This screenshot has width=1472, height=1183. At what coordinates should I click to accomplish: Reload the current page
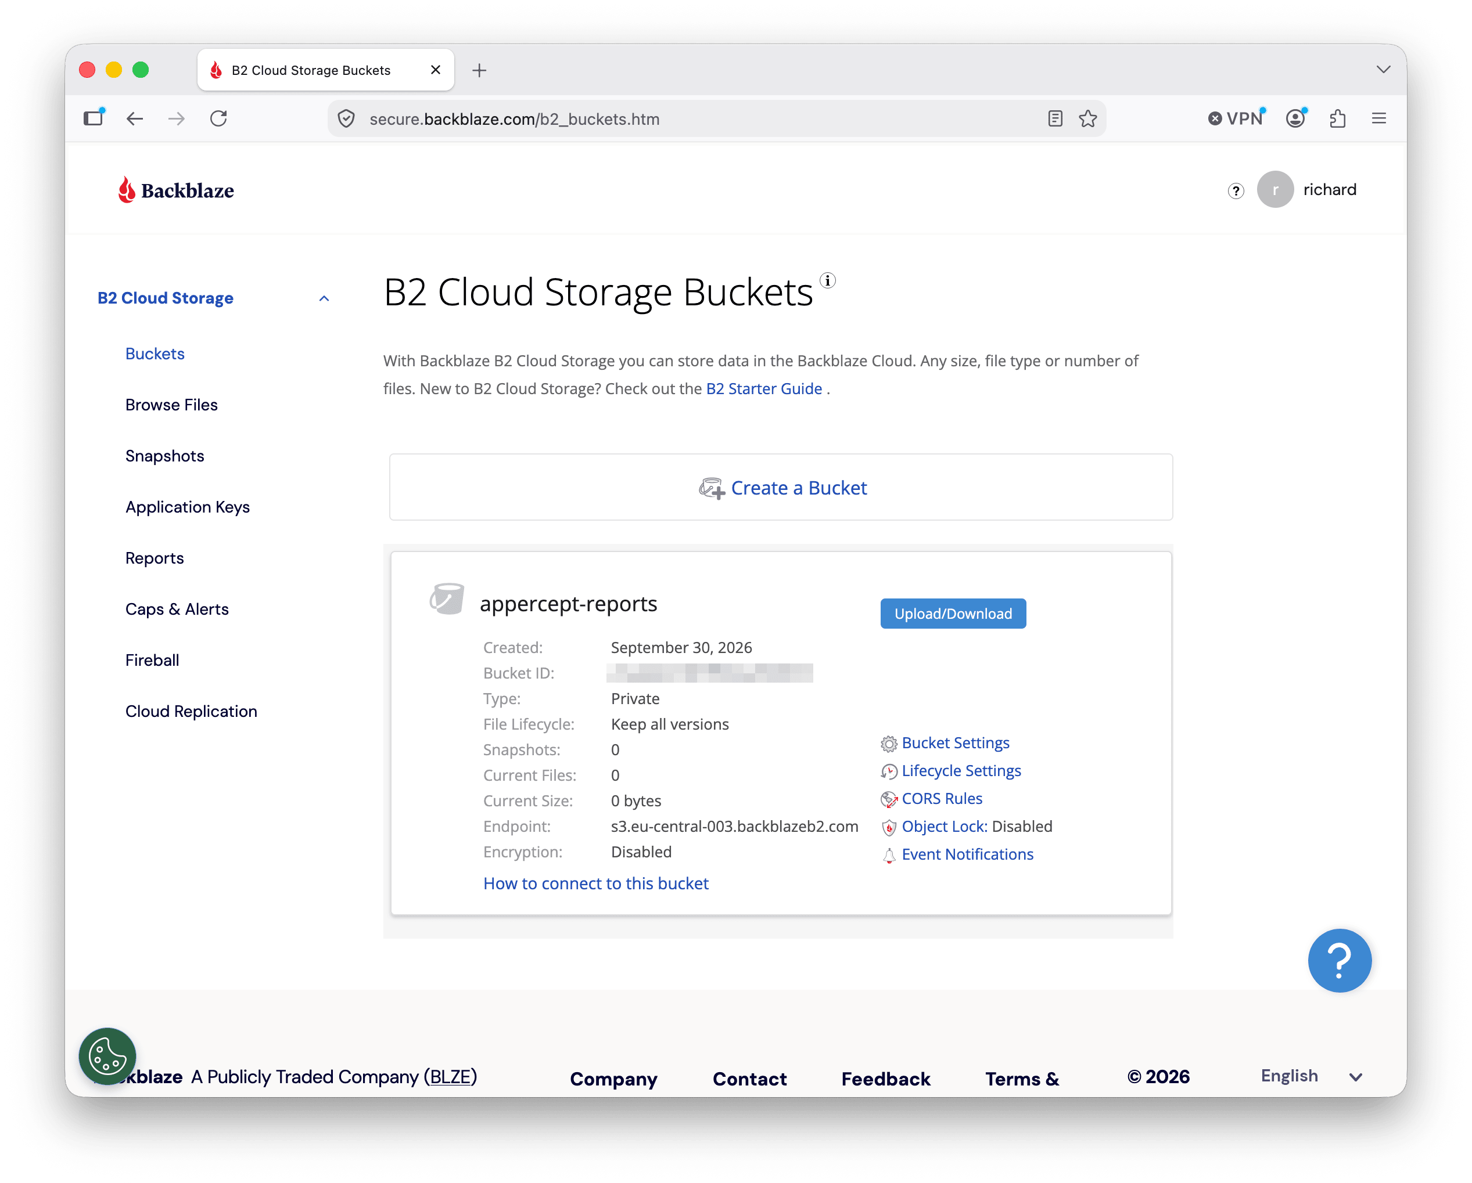218,119
